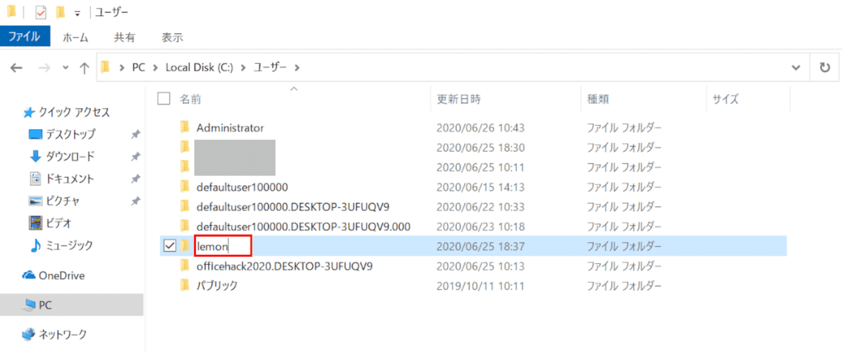Select the パブリック folder name
This screenshot has width=842, height=352.
(217, 286)
